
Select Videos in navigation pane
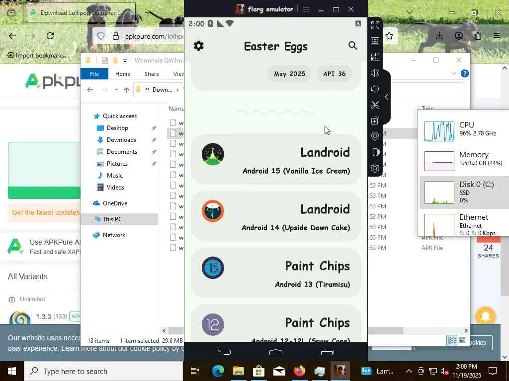[115, 187]
